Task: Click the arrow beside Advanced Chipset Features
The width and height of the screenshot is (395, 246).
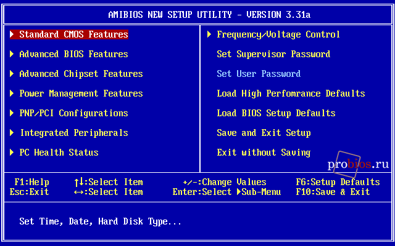Action: [x=12, y=74]
